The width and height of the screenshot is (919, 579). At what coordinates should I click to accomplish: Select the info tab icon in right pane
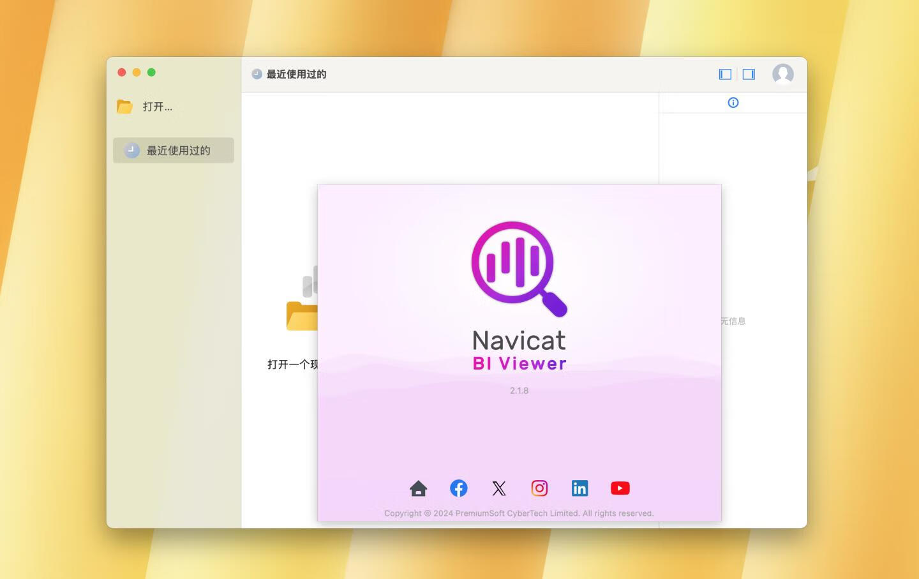[x=733, y=102]
